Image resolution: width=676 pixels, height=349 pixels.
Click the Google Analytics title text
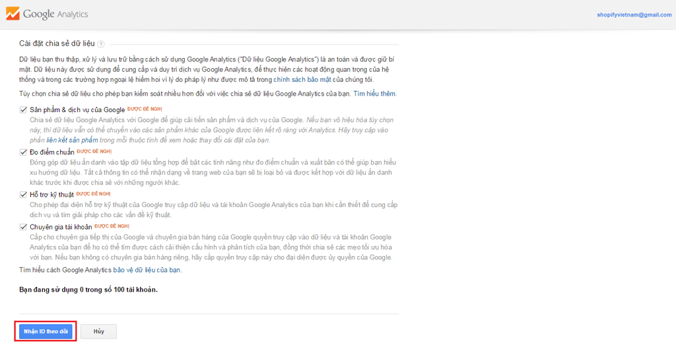pyautogui.click(x=55, y=15)
